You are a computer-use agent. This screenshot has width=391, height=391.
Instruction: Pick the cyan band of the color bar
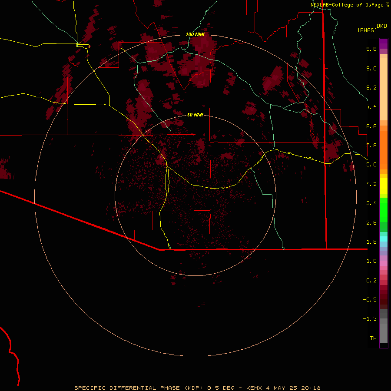point(384,239)
